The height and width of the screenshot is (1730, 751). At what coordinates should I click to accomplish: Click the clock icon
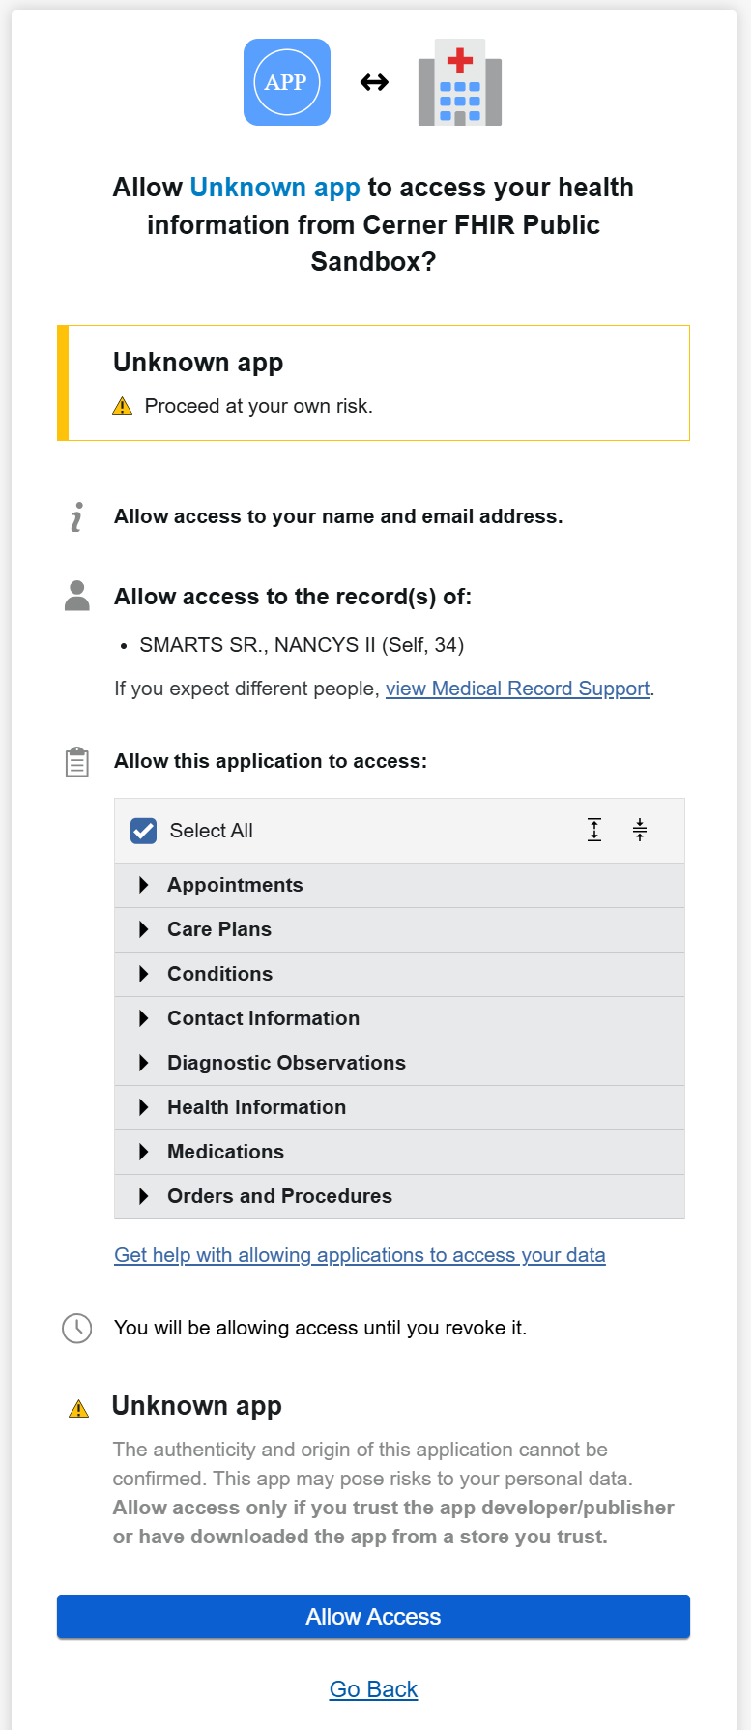click(77, 1328)
